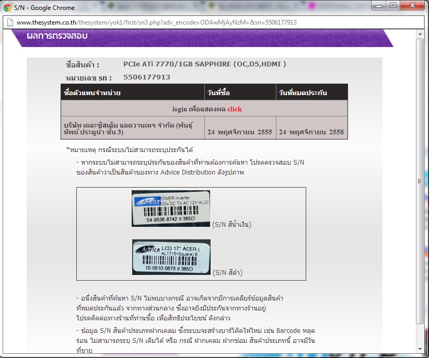429x358 pixels.
Task: Click the 'S/N - Google Chrome' window title
Action: (x=44, y=8)
